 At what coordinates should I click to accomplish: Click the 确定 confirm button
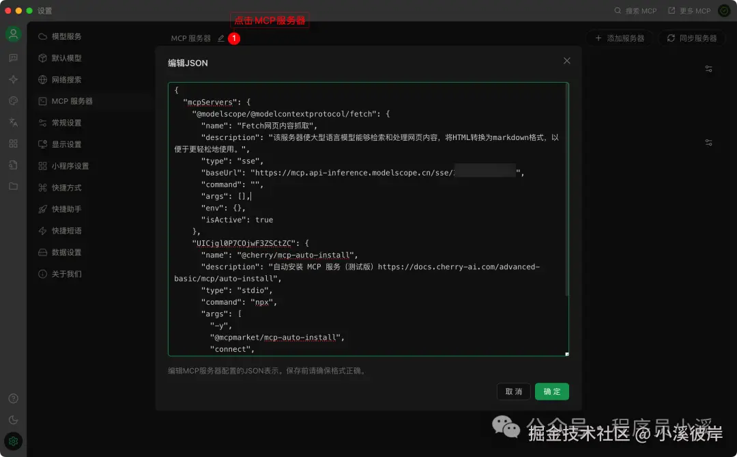(x=552, y=391)
